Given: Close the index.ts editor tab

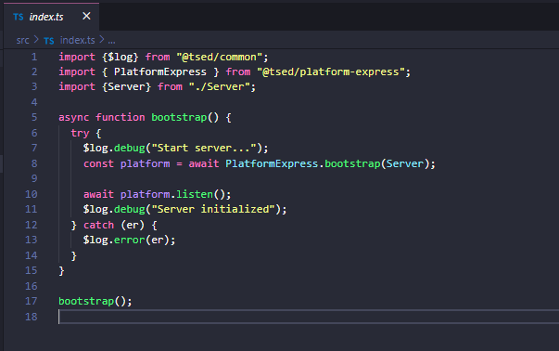Looking at the screenshot, I should tap(86, 16).
